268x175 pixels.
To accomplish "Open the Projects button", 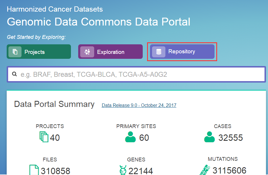I will click(x=39, y=52).
